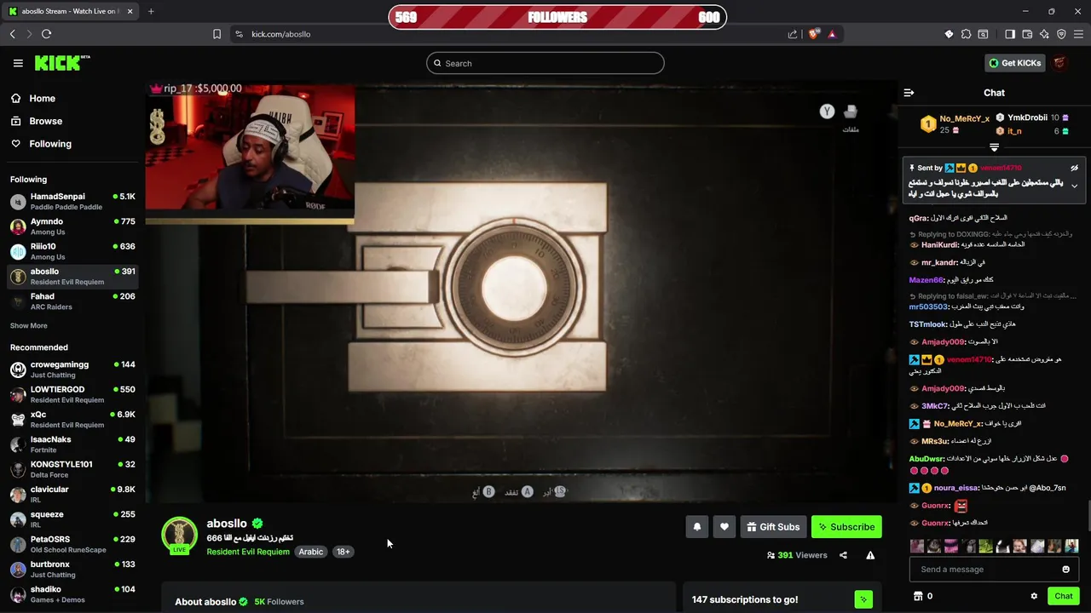This screenshot has height=613, width=1091.
Task: Expand the pinned message chevron
Action: 1074,186
